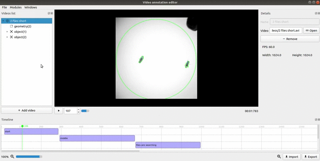Screen dimensions: 320x161
Task: Expand the object(1) tree node
Action: [7, 31]
